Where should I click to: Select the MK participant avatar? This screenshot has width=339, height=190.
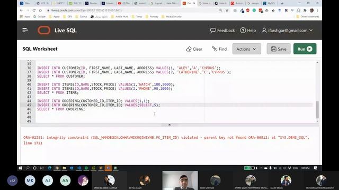[30, 180]
